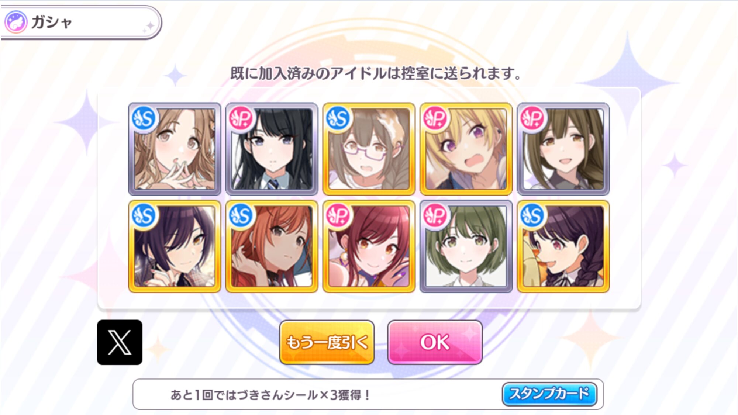
Task: Open the winking dark-purple-haired idol card
Action: (175, 246)
